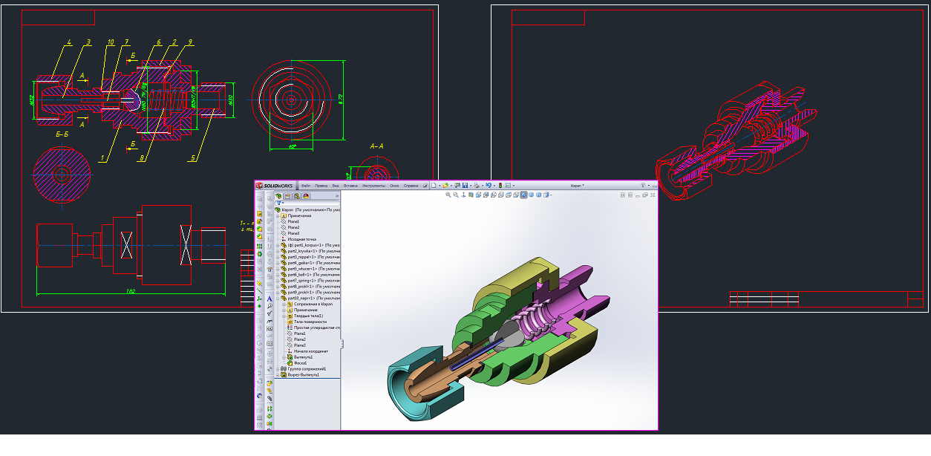Switch to the ConfigurationManager tab icon
931x456 pixels.
(x=296, y=196)
